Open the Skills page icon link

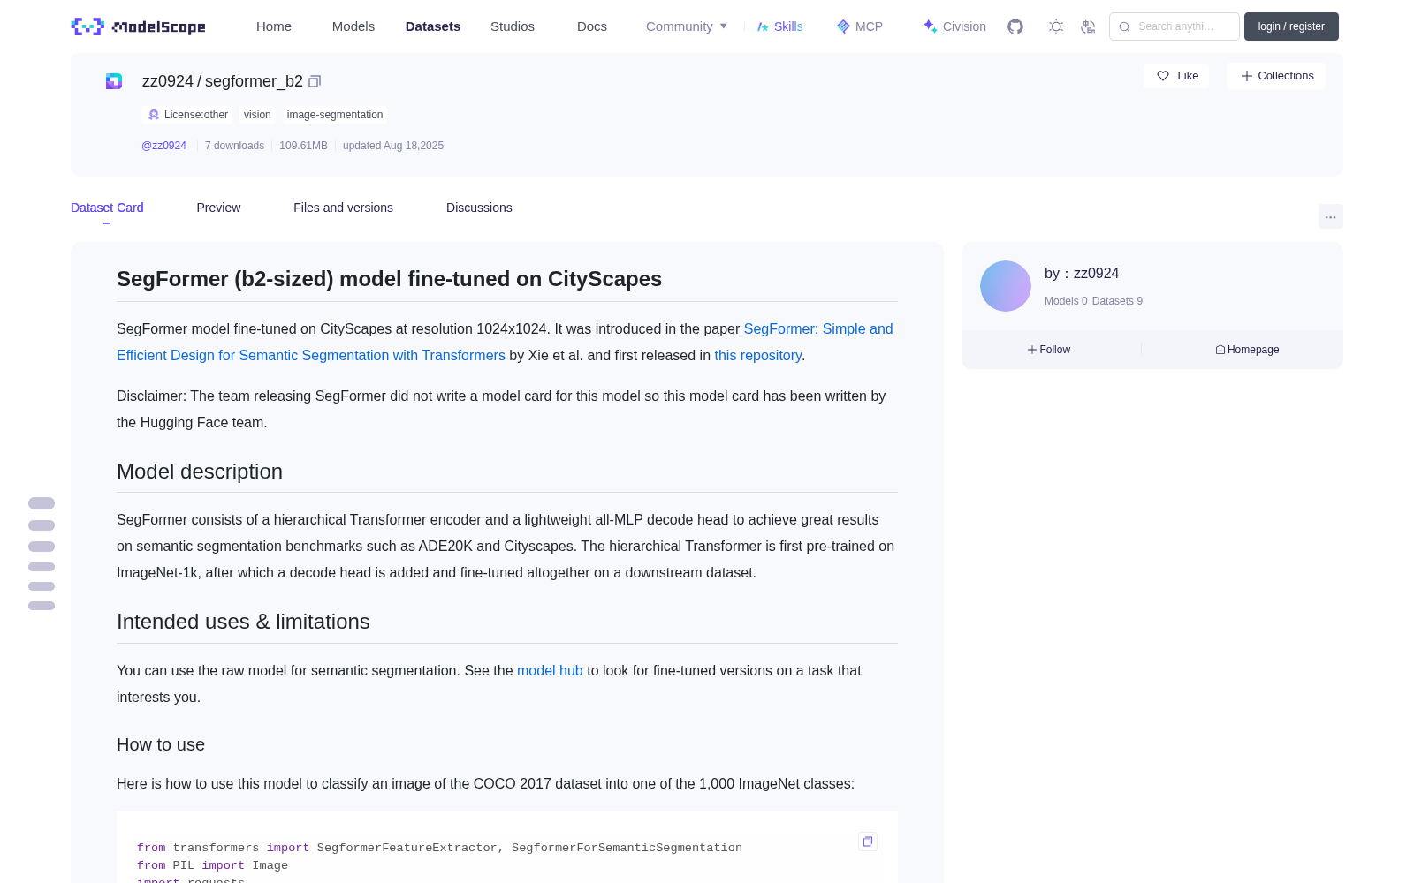pos(780,26)
